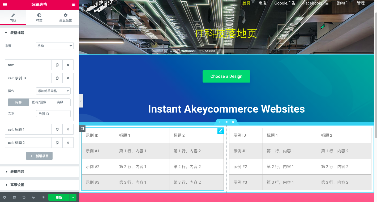Click the 文本 text input field
Image resolution: width=377 pixels, height=202 pixels.
pos(53,114)
